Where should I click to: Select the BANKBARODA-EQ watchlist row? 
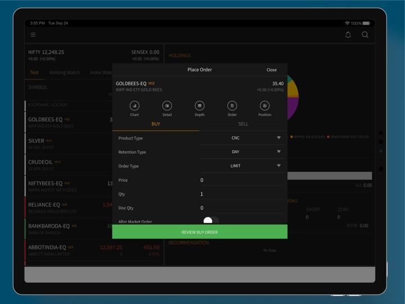tap(69, 229)
